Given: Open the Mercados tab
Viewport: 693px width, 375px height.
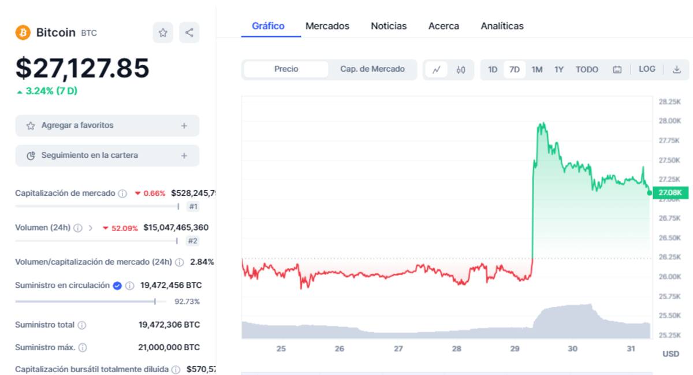Looking at the screenshot, I should [327, 26].
